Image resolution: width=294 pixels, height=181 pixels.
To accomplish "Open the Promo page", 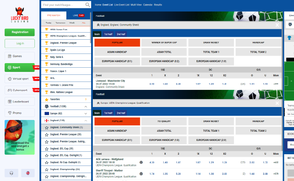I will pyautogui.click(x=20, y=113).
